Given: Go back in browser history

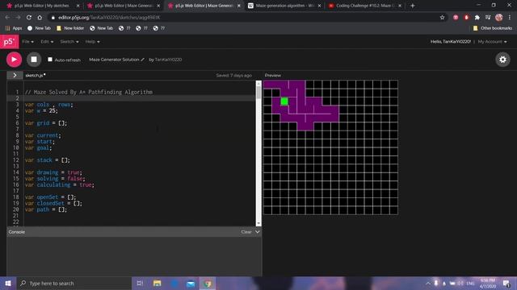Looking at the screenshot, I should coord(7,18).
